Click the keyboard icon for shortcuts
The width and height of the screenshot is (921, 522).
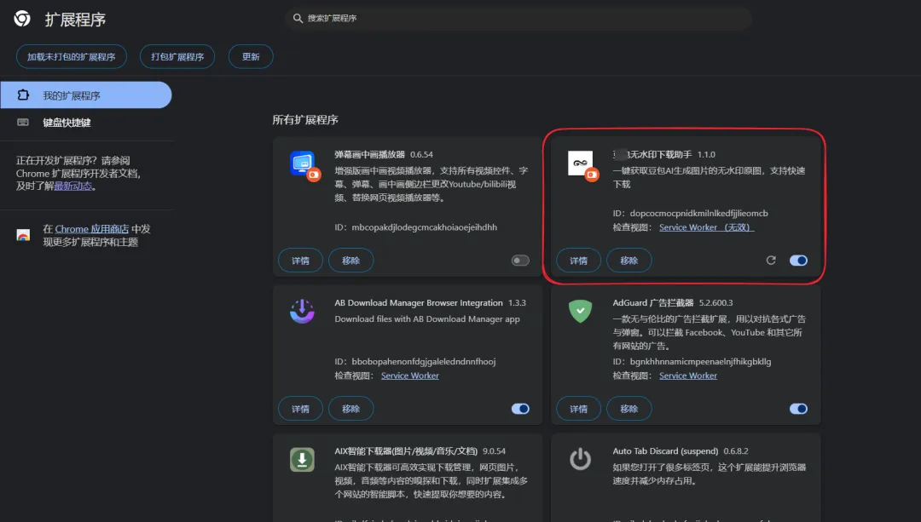tap(23, 122)
